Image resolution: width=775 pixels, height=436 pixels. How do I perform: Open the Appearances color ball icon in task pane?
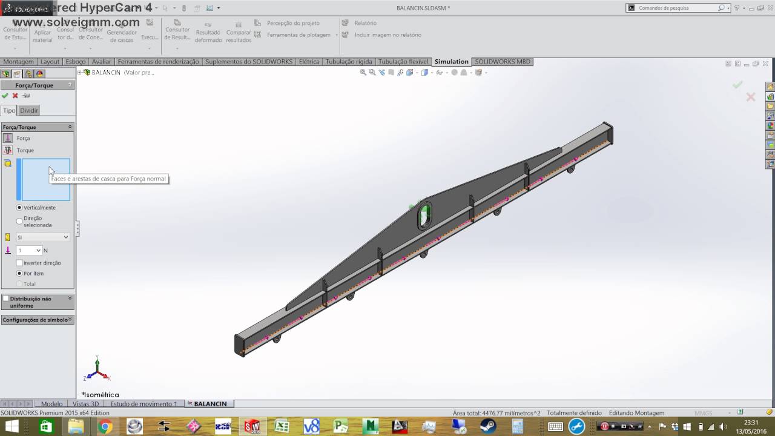[x=770, y=125]
